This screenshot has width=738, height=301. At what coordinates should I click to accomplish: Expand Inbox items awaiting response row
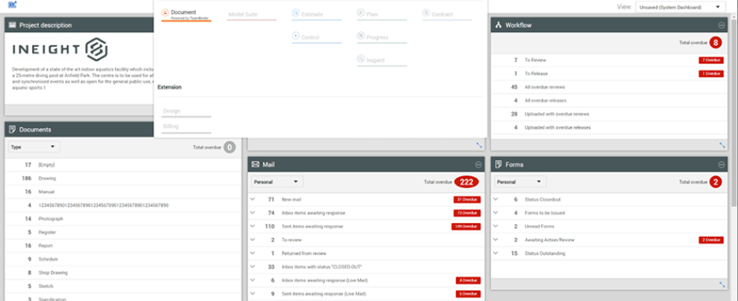tap(253, 213)
